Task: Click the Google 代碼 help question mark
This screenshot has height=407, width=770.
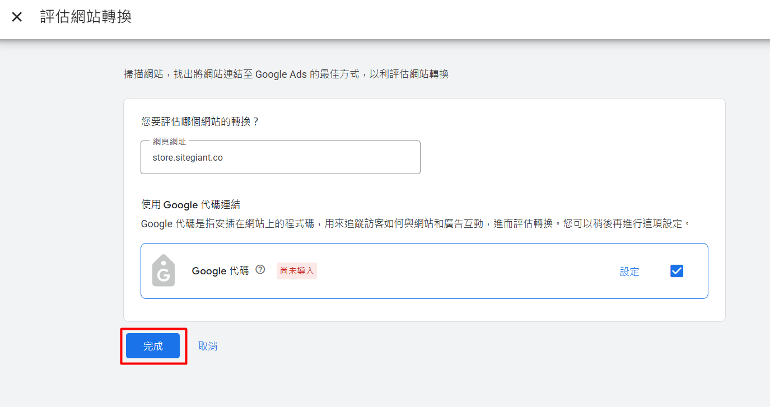Action: pos(260,270)
